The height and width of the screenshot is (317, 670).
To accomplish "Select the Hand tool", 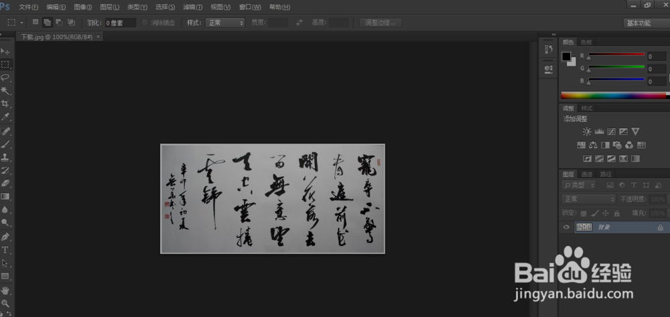I will pyautogui.click(x=5, y=290).
